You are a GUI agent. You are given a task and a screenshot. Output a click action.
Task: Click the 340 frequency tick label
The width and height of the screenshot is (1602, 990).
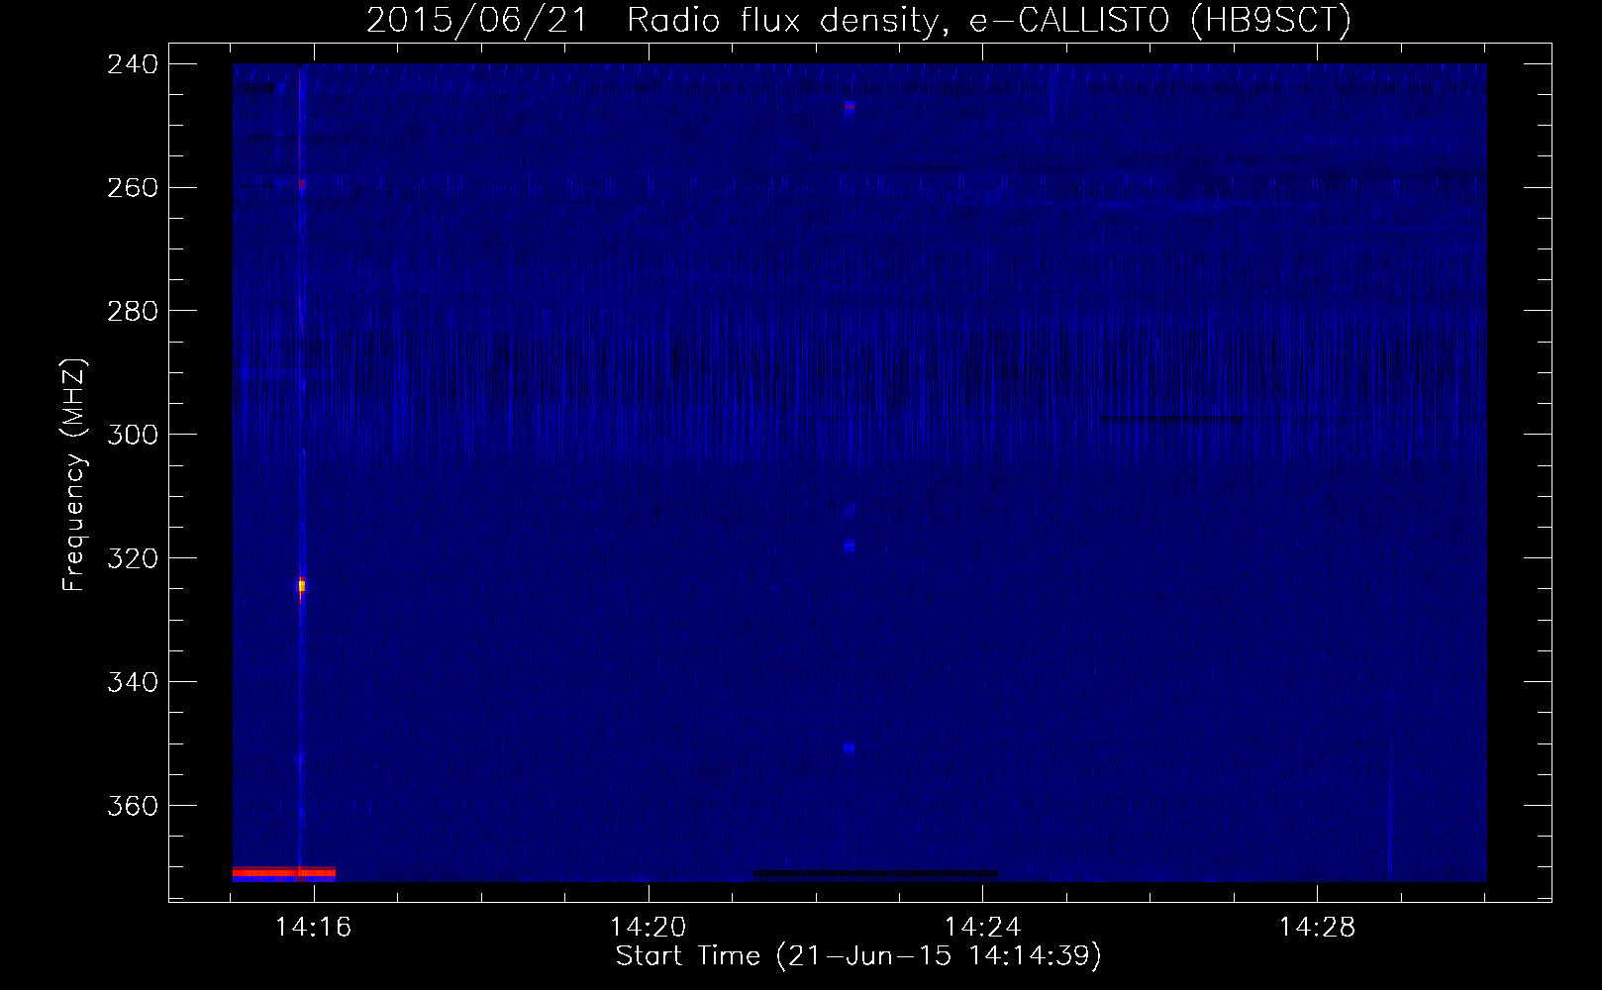tap(133, 683)
